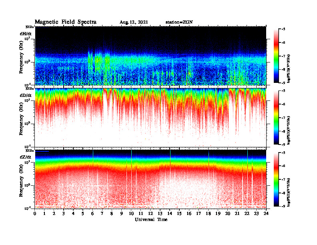This screenshot has width=317, height=245.
Task: Click log PSD units label beside dZ/dt colorbar
Action: tap(289, 192)
